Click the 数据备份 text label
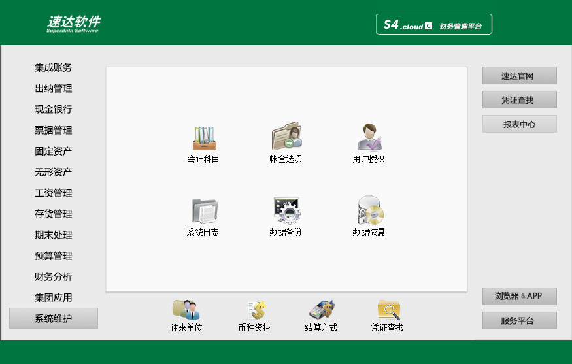This screenshot has width=572, height=364. coord(286,232)
